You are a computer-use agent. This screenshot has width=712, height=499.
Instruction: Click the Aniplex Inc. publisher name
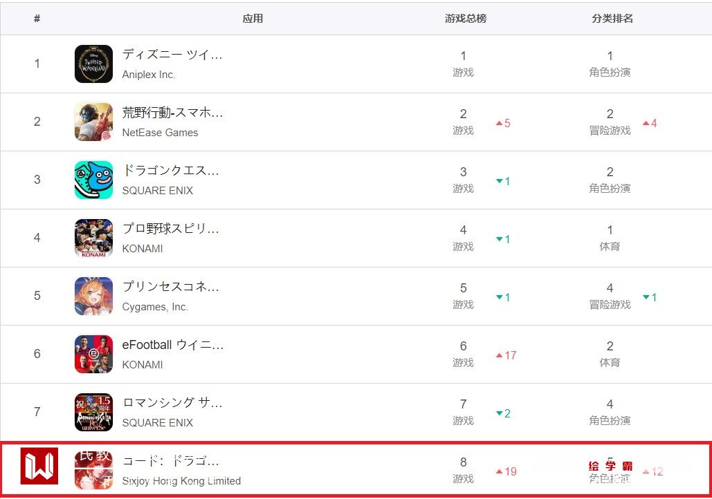[149, 75]
